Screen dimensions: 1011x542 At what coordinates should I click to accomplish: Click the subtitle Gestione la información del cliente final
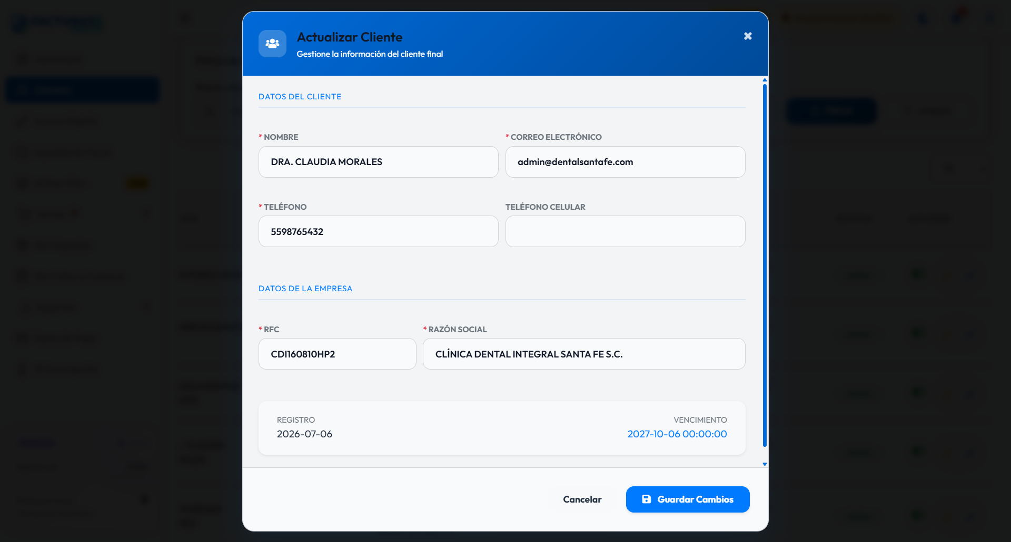(370, 54)
